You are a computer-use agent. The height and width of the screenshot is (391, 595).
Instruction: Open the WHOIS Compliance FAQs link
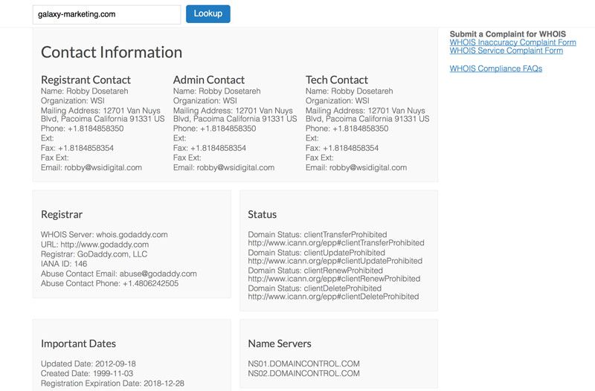pyautogui.click(x=495, y=68)
